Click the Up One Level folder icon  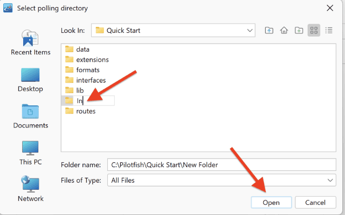[269, 30]
